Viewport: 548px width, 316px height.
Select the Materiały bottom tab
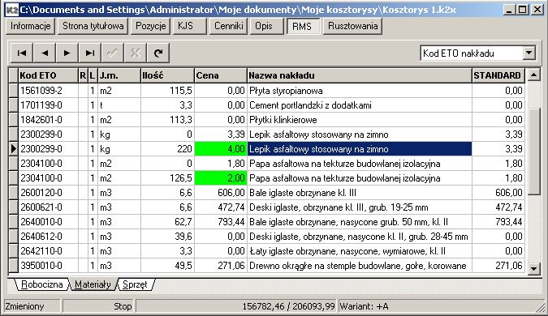click(x=93, y=284)
